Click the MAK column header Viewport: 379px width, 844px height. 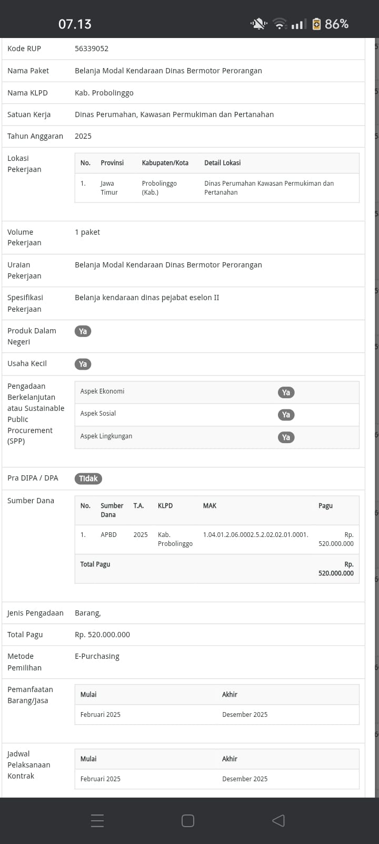click(x=210, y=505)
